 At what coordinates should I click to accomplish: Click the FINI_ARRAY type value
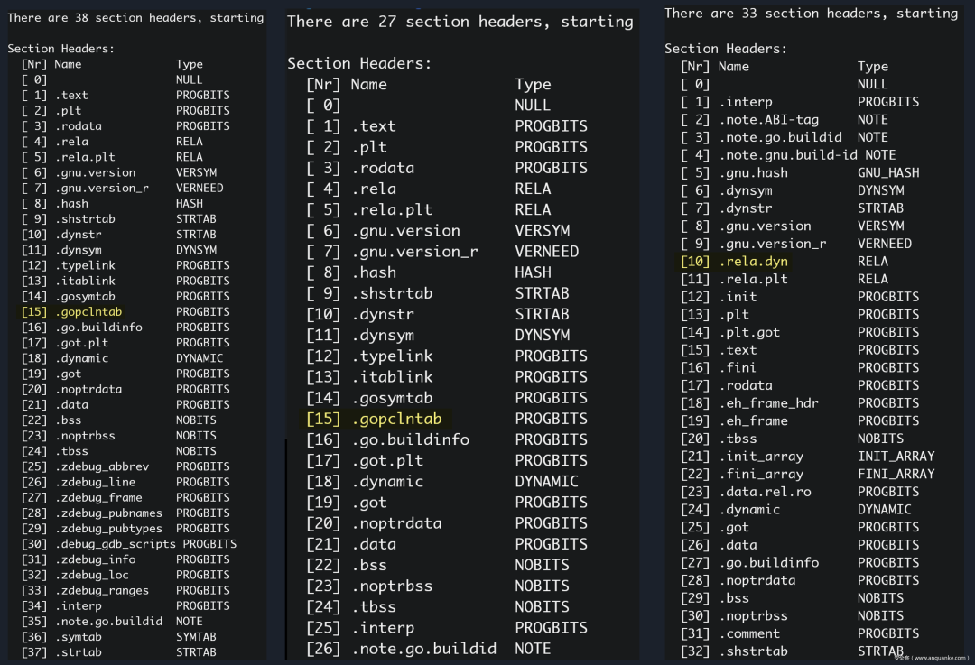point(896,475)
